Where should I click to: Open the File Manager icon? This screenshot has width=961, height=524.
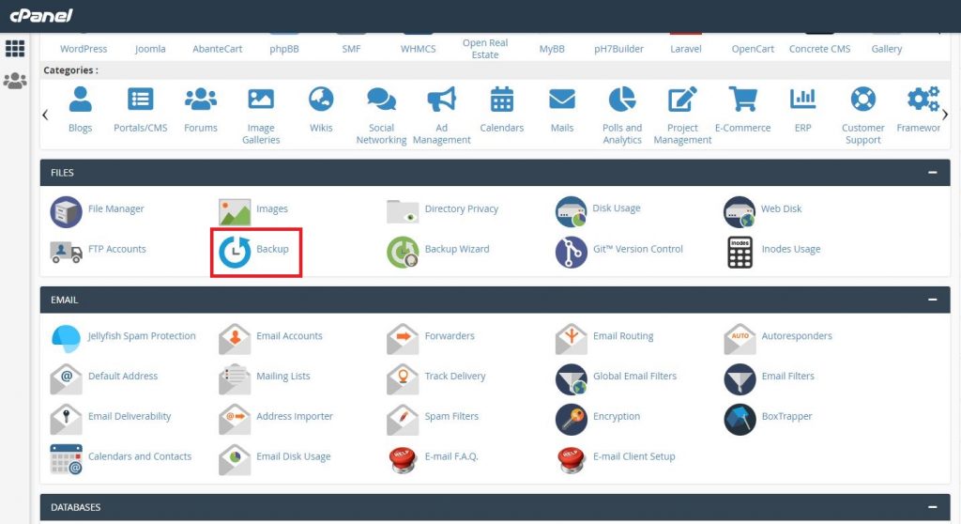[x=67, y=211]
